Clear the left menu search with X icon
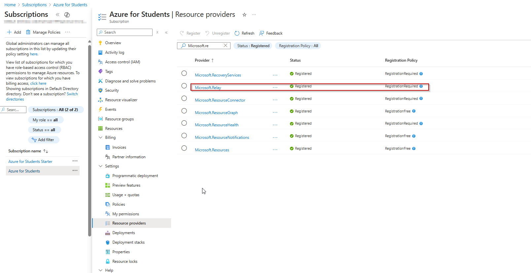Screen dimensions: 531x273 tap(158, 32)
